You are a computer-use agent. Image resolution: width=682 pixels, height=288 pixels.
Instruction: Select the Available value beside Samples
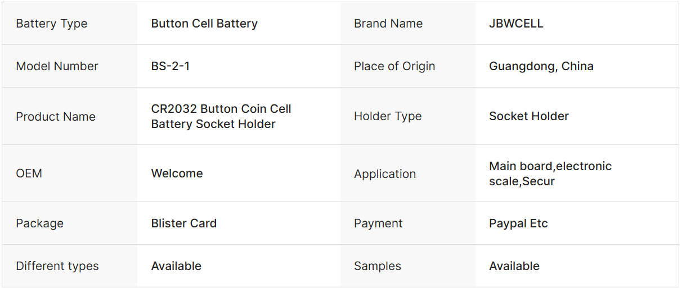(x=514, y=266)
